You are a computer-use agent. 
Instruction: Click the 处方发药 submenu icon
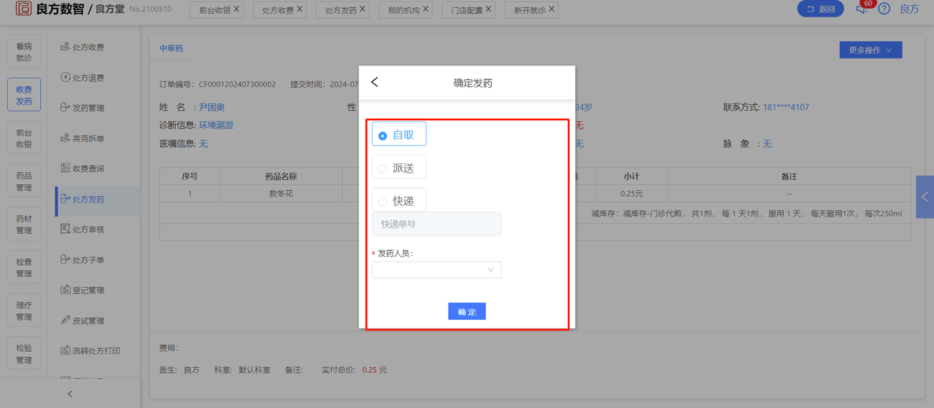[66, 199]
